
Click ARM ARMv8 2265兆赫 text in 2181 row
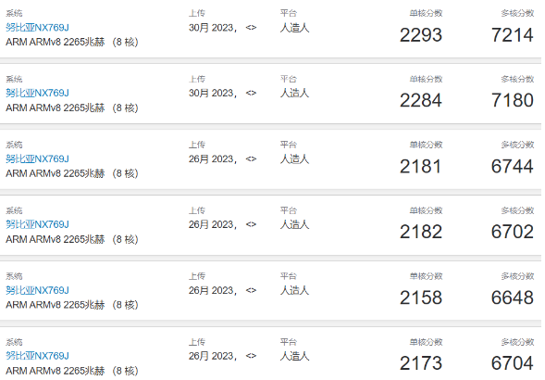click(x=56, y=173)
